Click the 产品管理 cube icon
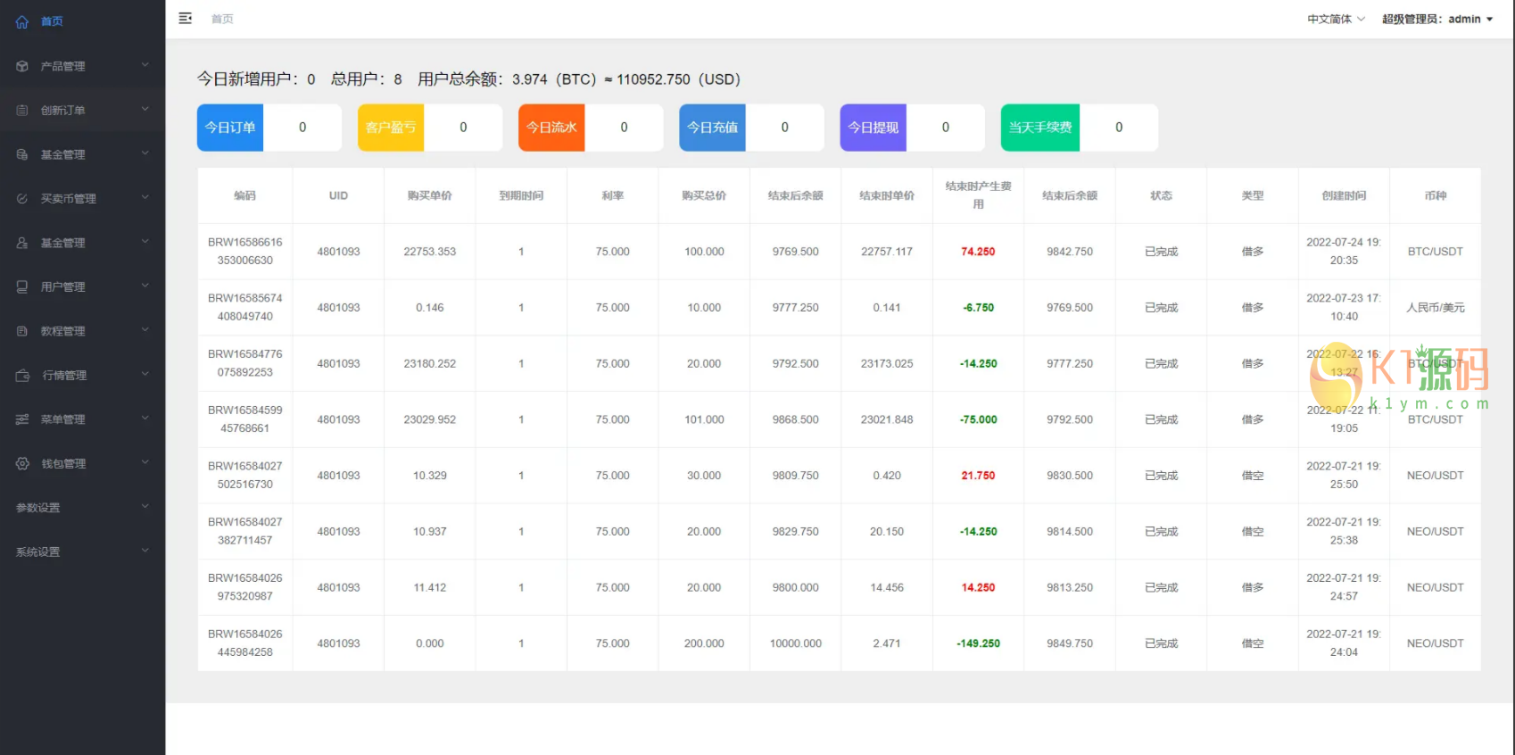This screenshot has height=755, width=1515. coord(22,66)
